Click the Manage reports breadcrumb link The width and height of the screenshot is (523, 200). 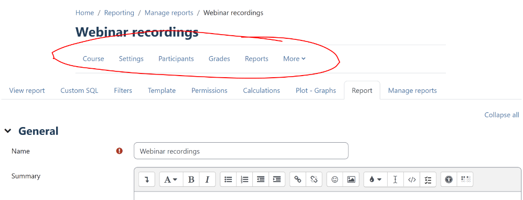pos(169,13)
